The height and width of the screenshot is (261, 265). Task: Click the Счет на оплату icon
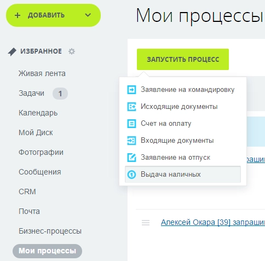coord(131,124)
